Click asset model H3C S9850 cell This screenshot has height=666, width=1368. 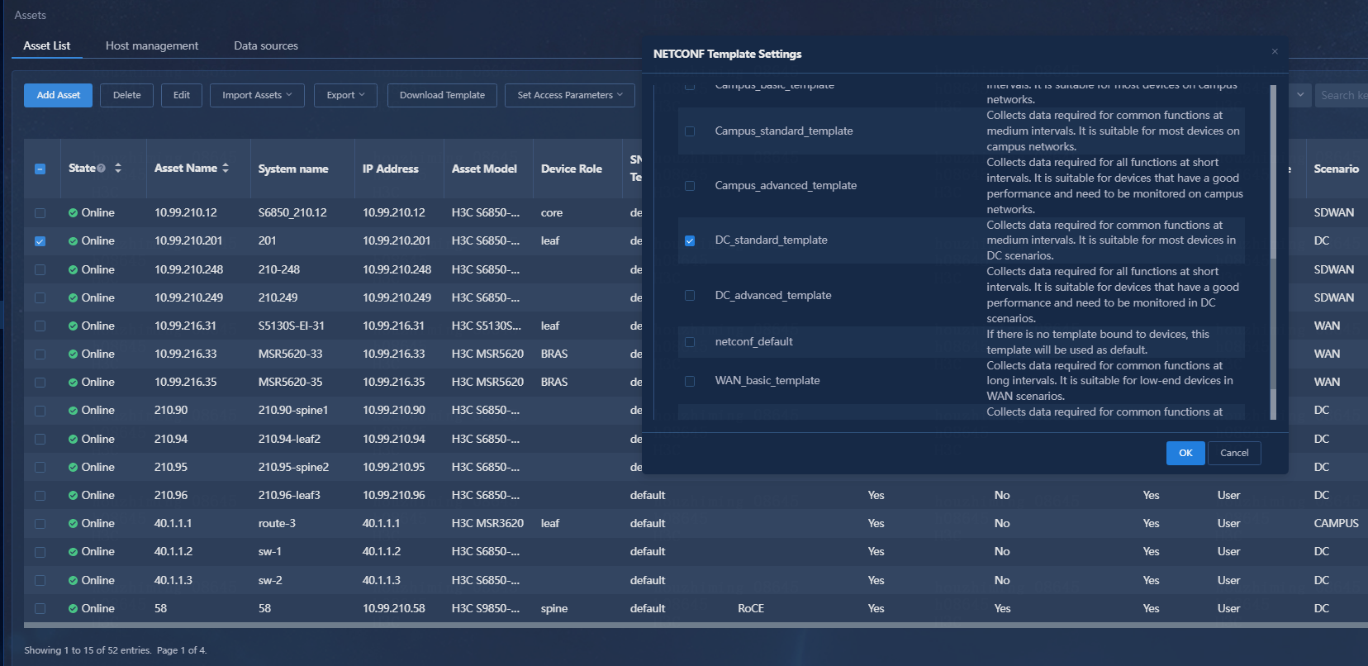click(486, 609)
